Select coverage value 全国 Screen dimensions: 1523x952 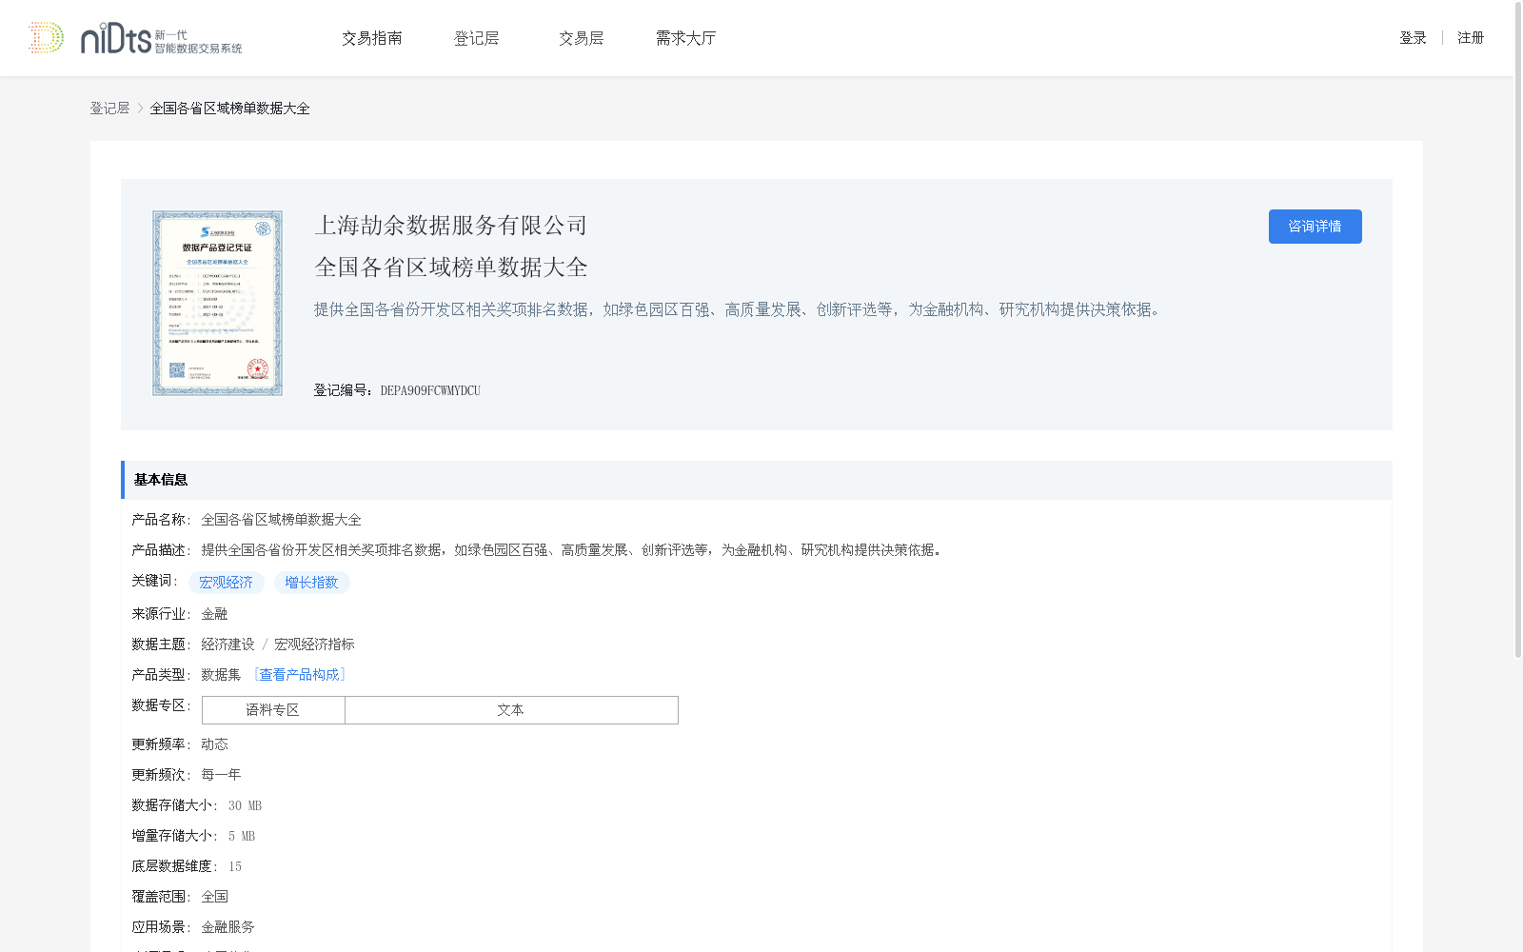(x=214, y=897)
